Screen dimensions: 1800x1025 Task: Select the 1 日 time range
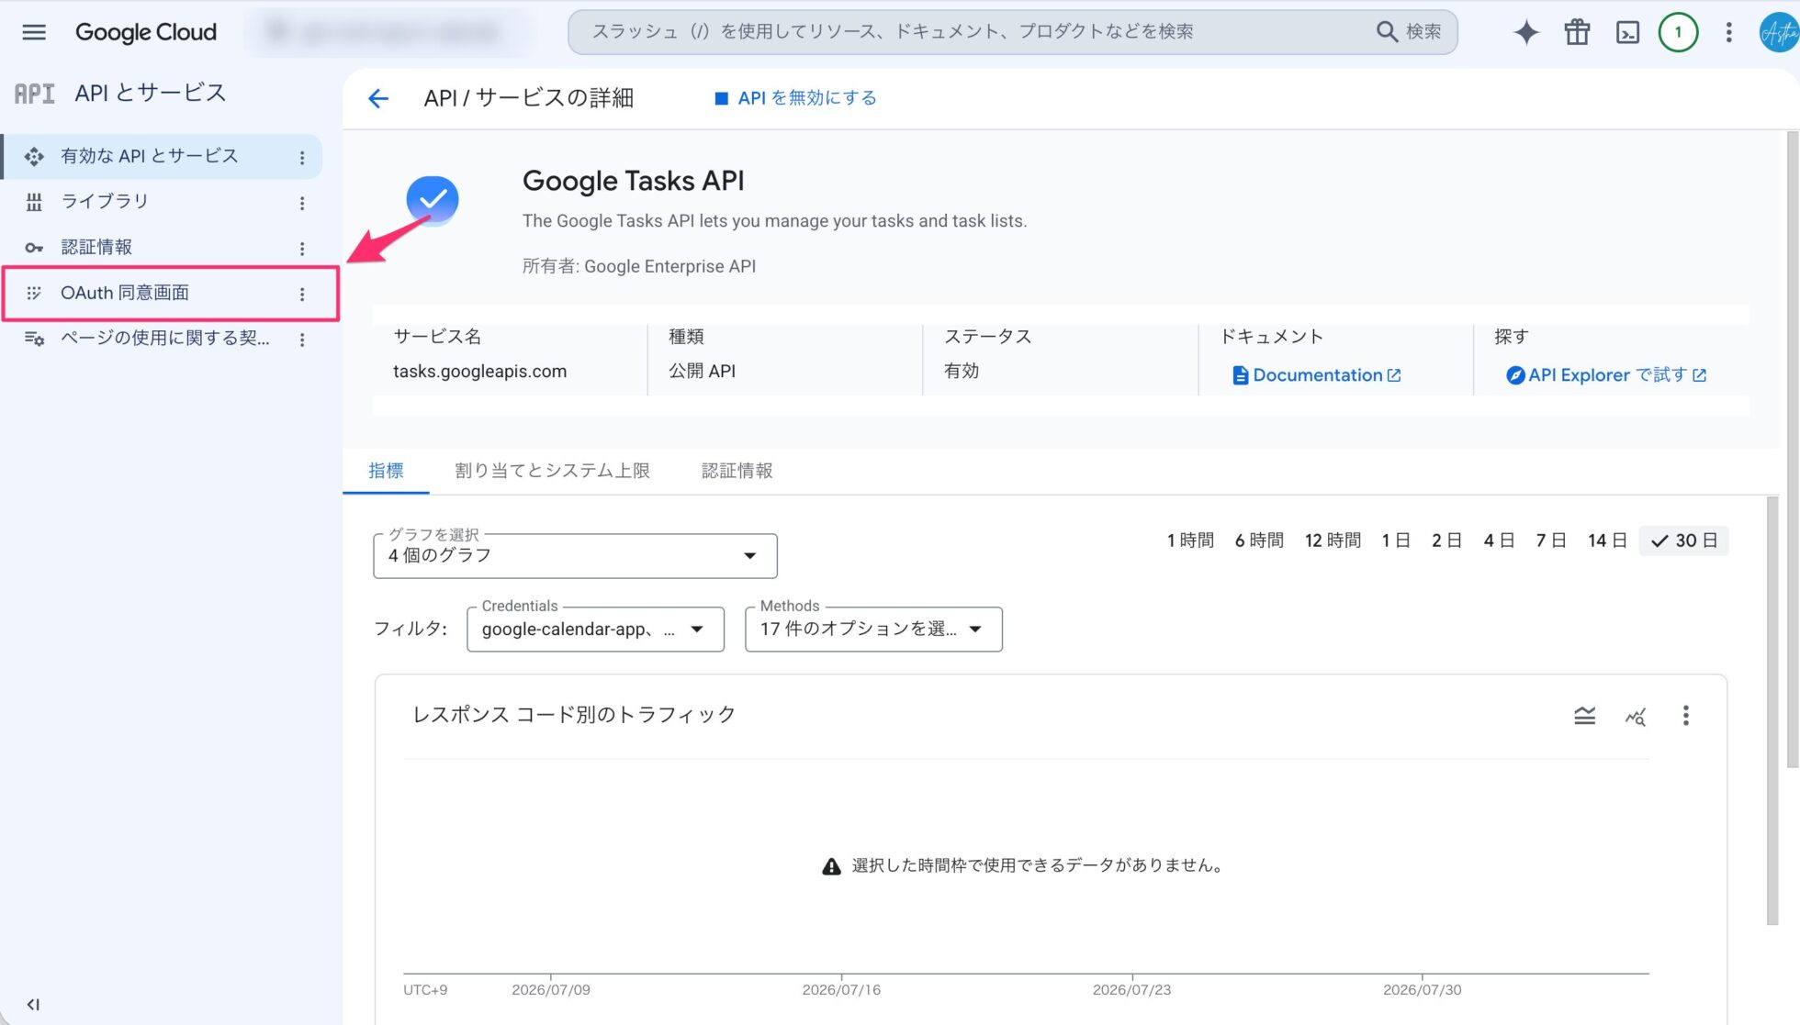tap(1395, 540)
